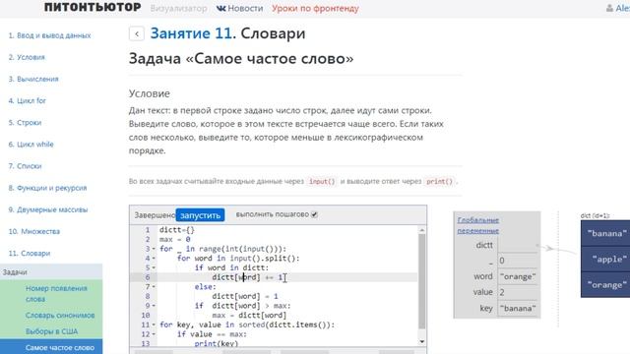Click in code line 6 'dictt[word] += 1'

point(248,277)
